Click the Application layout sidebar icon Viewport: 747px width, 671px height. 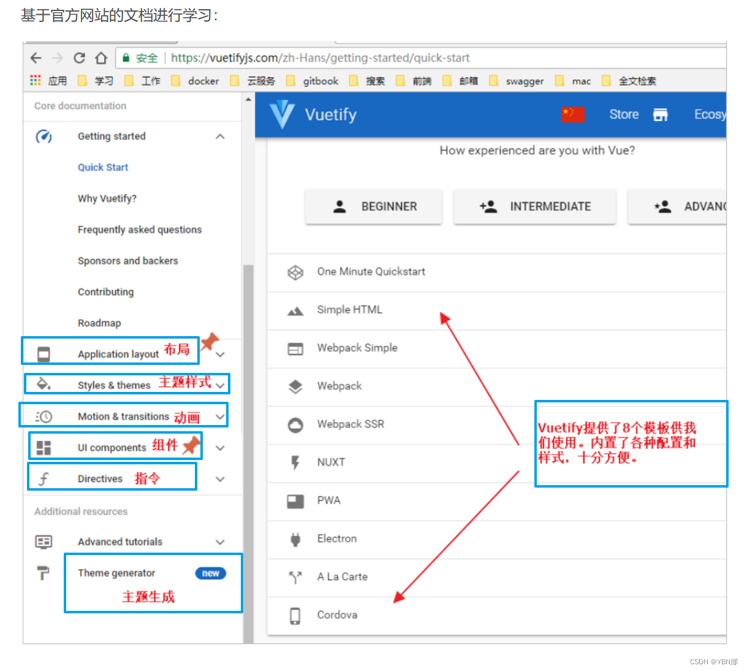point(44,353)
